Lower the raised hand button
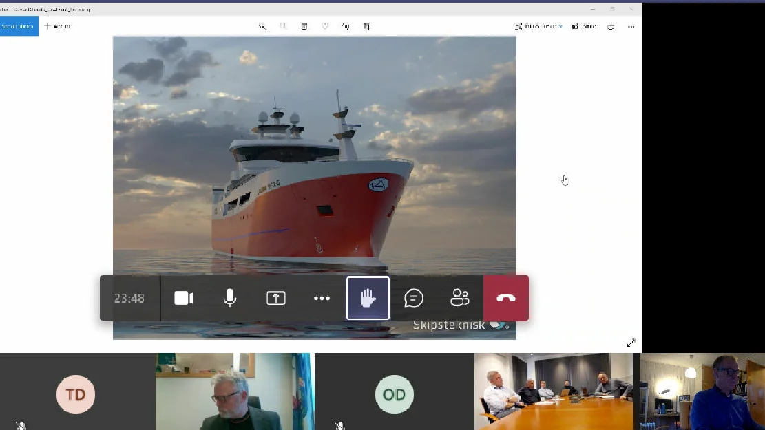Image resolution: width=765 pixels, height=430 pixels. (368, 299)
